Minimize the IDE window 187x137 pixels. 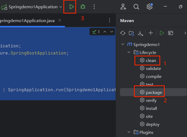pos(165,6)
